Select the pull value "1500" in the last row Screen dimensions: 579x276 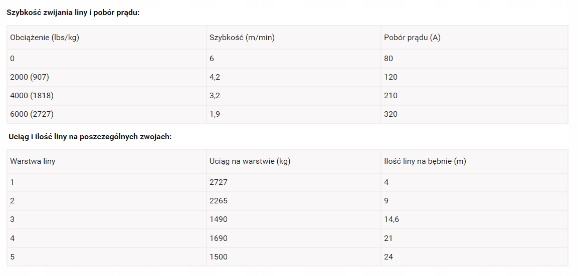218,257
